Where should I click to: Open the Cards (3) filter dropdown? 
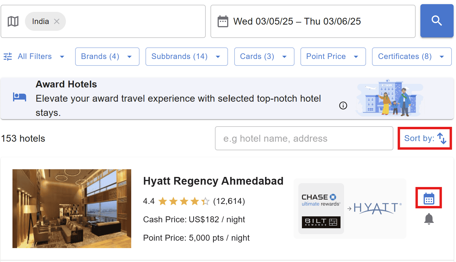click(x=264, y=56)
